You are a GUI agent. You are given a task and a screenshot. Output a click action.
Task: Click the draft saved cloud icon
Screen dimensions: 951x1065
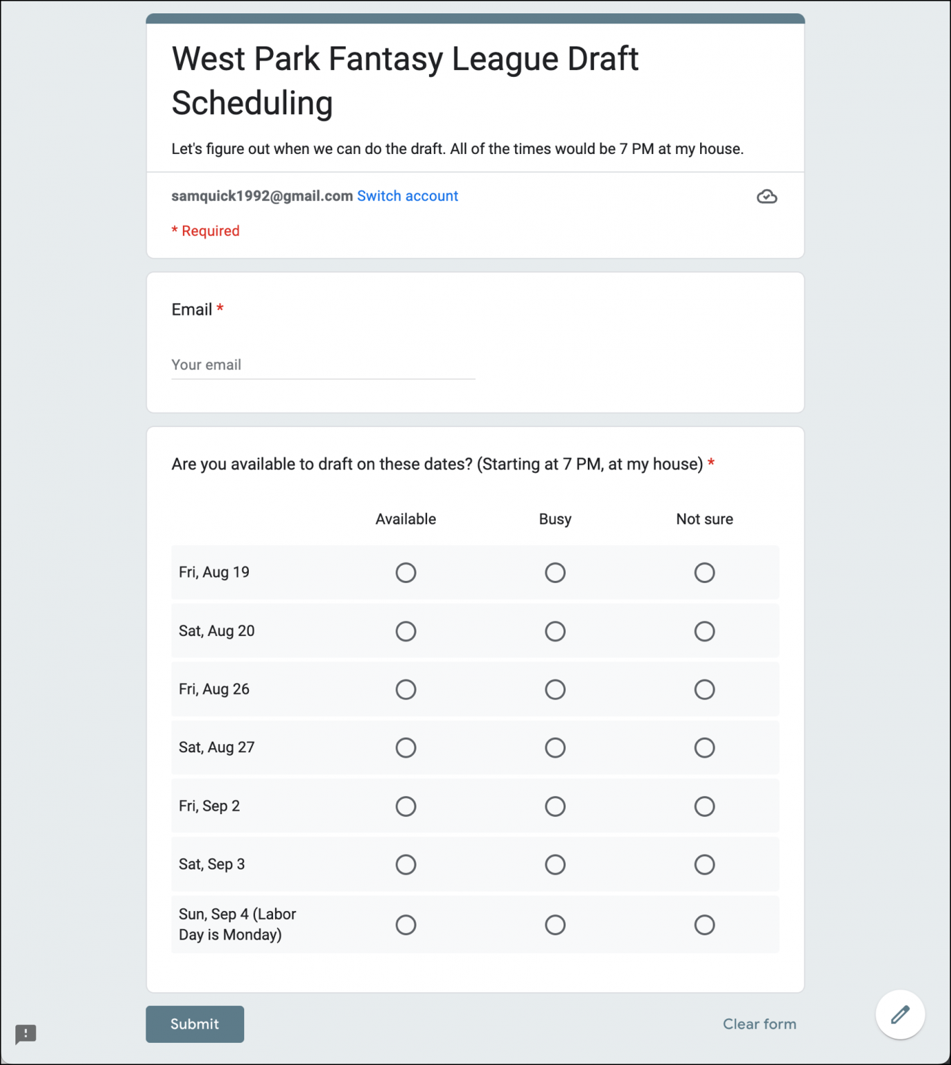pos(767,196)
